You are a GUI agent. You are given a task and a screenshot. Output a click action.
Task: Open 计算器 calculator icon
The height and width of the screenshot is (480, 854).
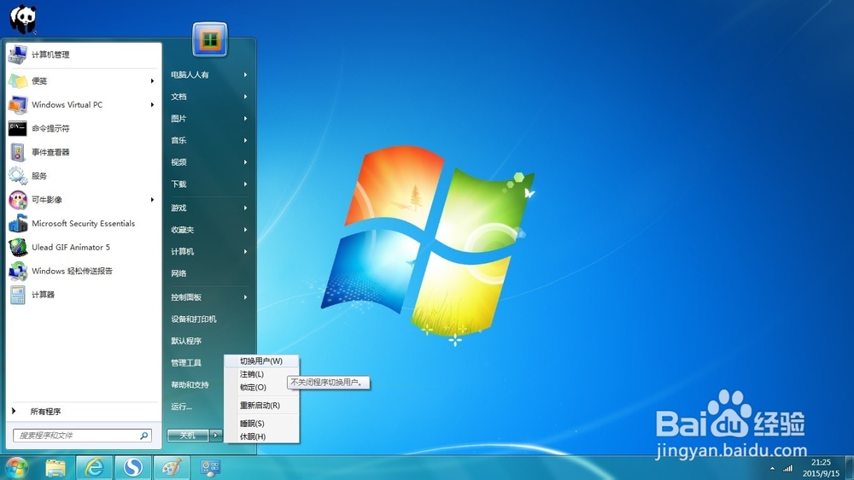[x=17, y=295]
